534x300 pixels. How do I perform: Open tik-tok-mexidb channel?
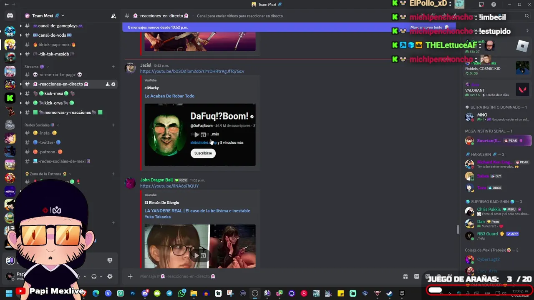[70, 54]
